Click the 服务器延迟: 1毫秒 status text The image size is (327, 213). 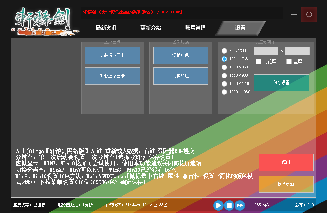(x=75, y=205)
